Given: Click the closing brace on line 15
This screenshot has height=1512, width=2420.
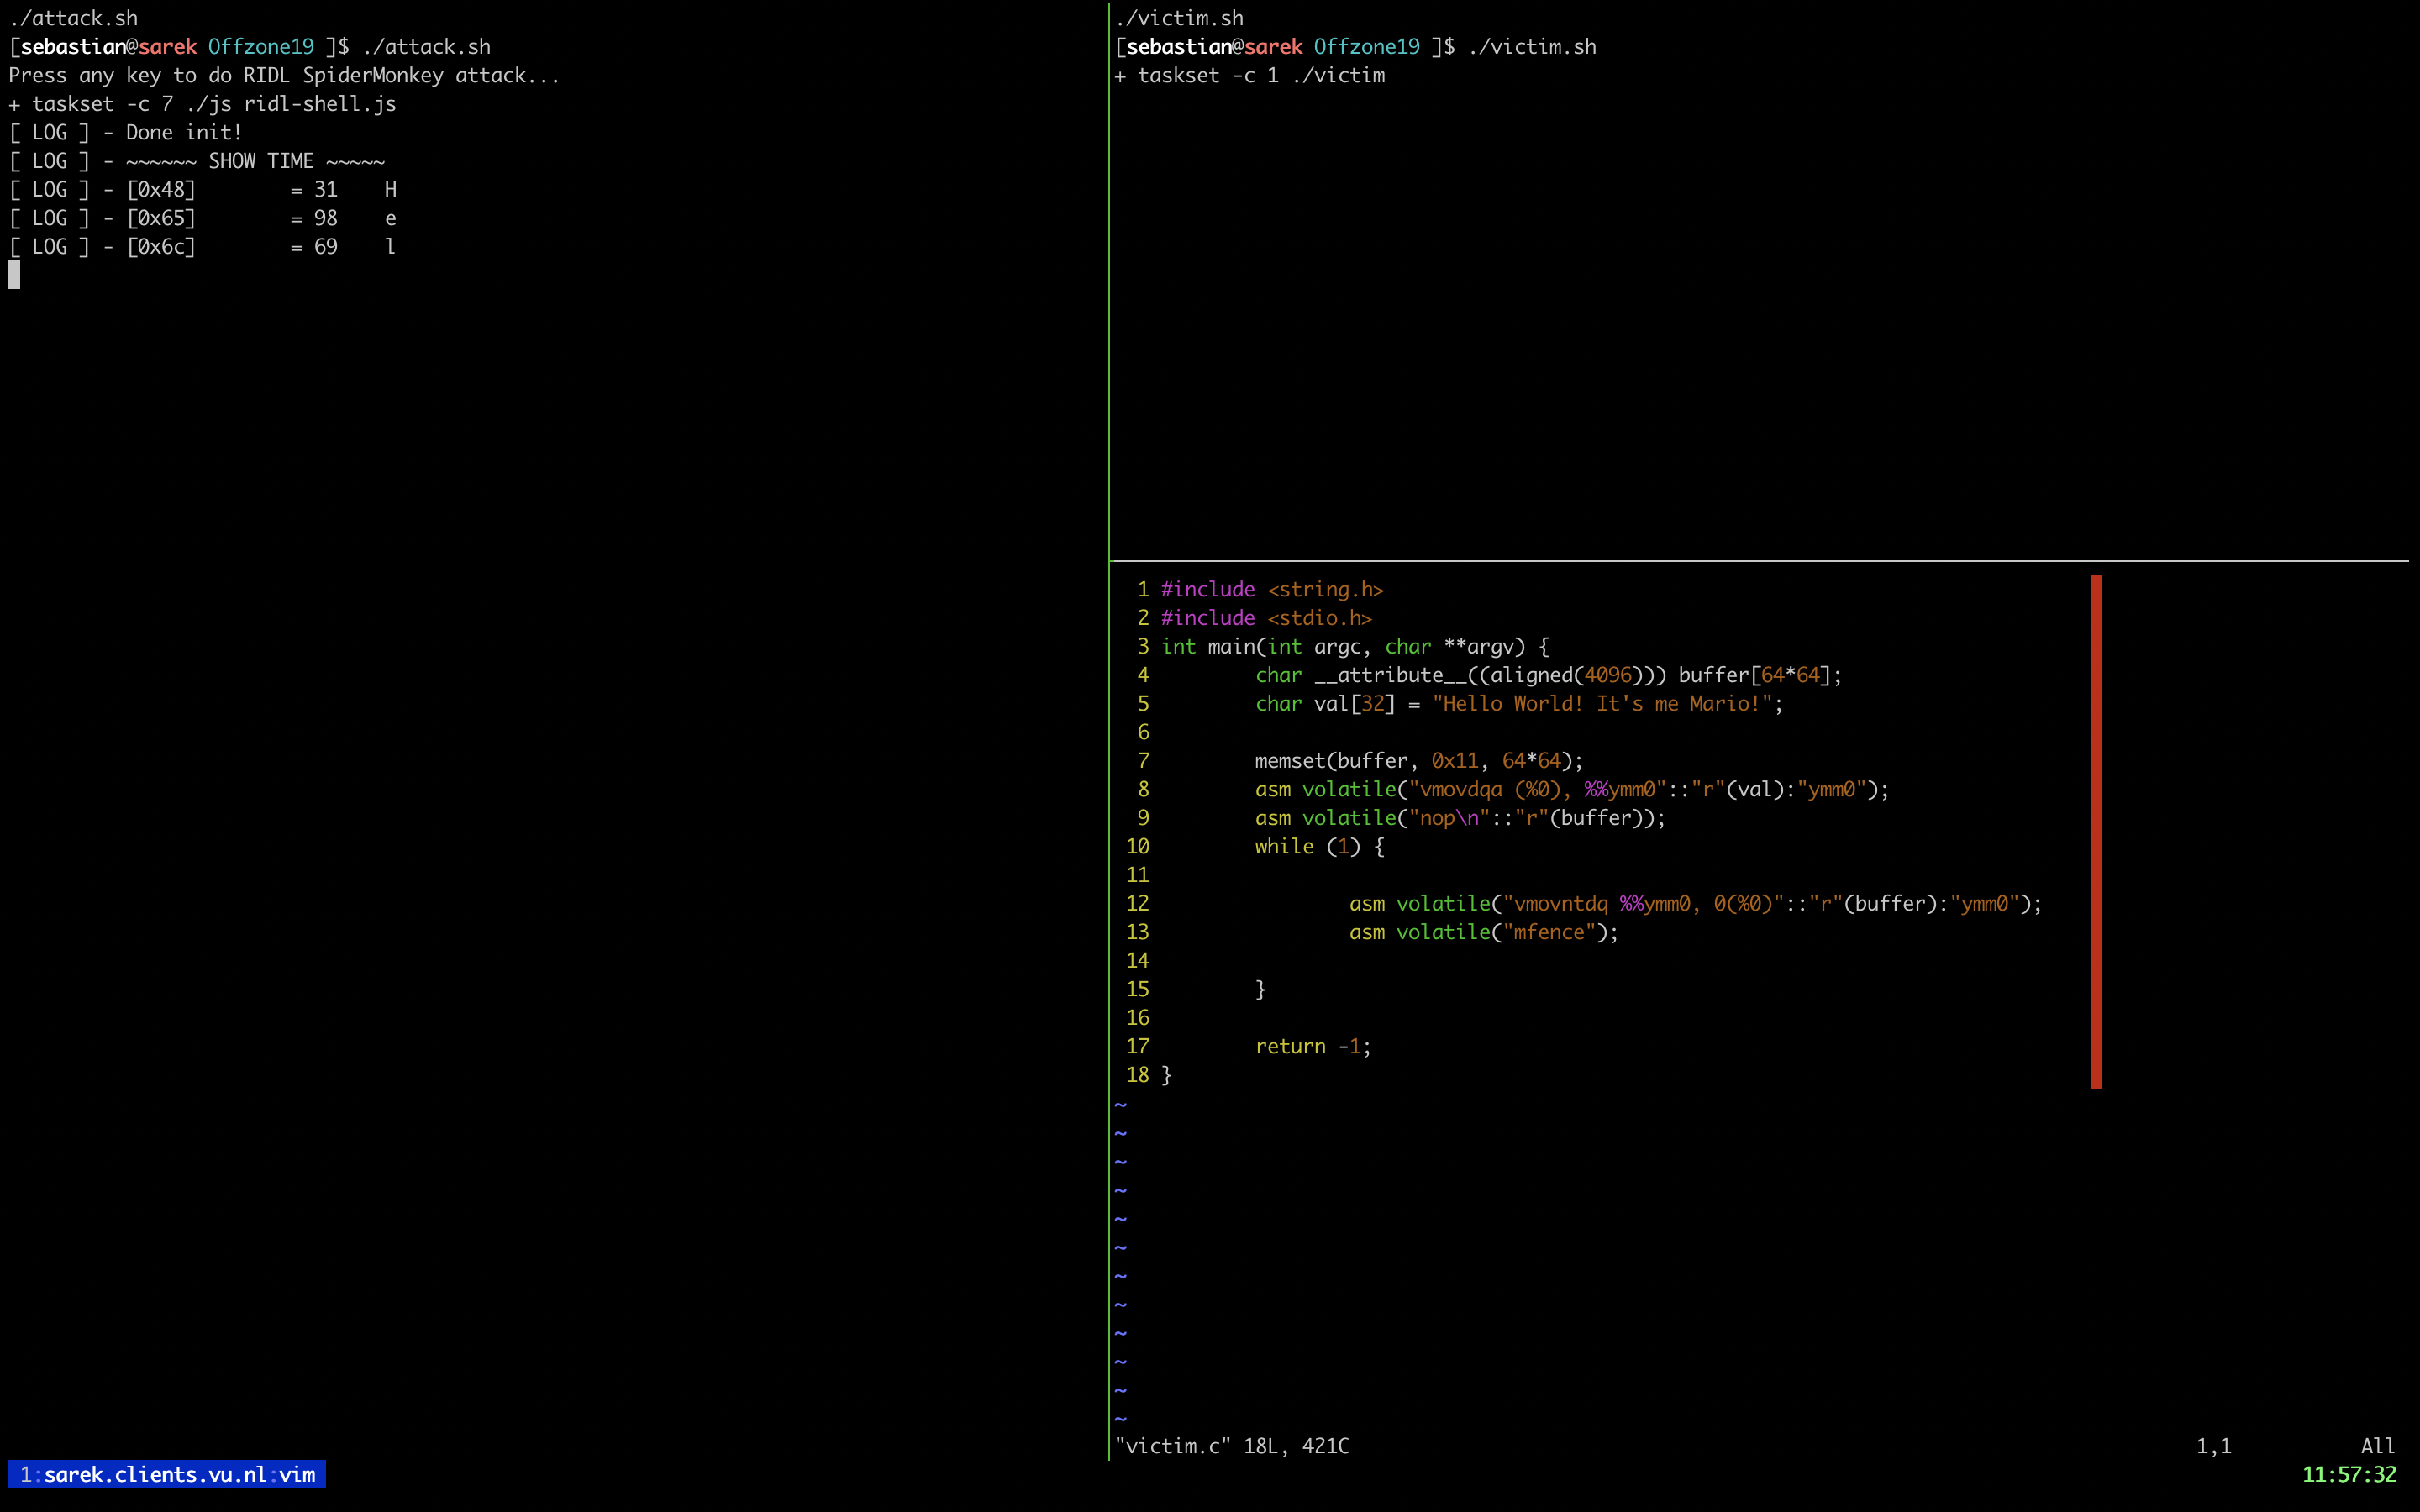Looking at the screenshot, I should coord(1260,990).
